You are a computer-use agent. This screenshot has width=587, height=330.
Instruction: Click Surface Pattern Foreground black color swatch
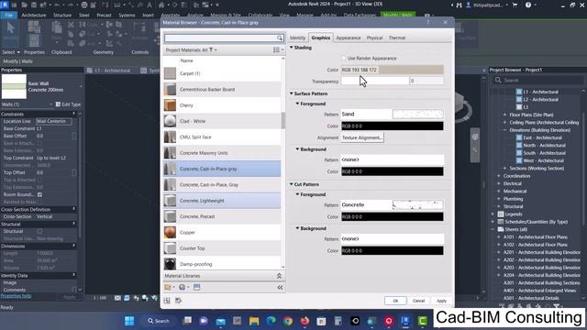[393, 126]
